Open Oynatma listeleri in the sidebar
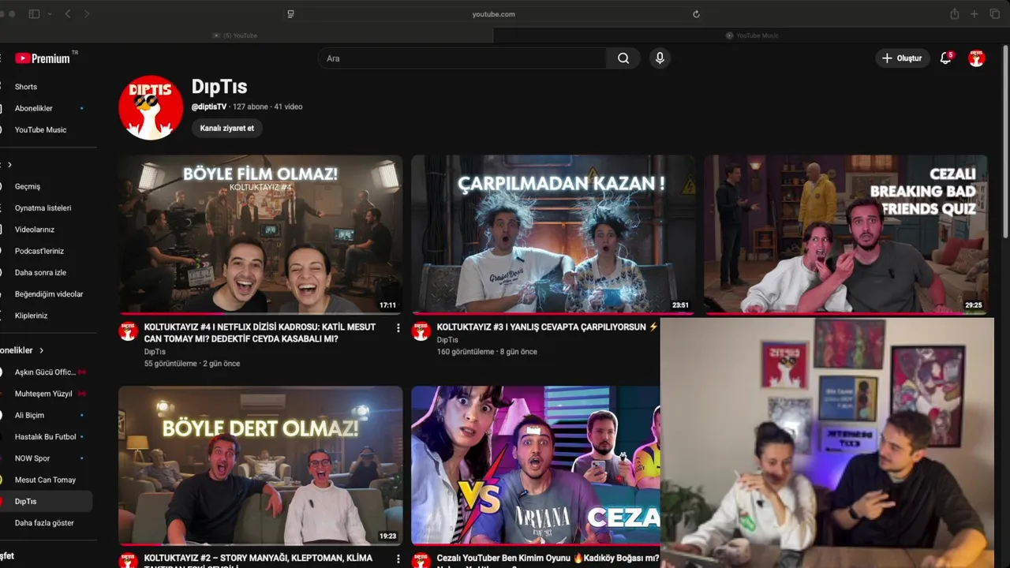The image size is (1010, 568). 43,208
